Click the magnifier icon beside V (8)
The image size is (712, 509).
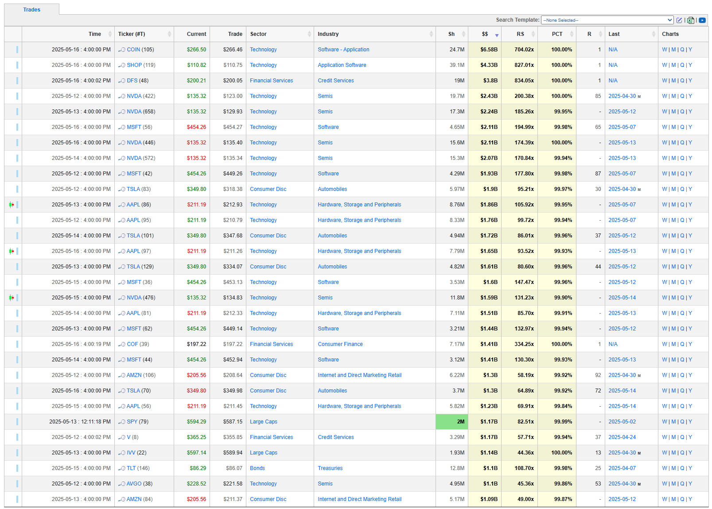[122, 437]
